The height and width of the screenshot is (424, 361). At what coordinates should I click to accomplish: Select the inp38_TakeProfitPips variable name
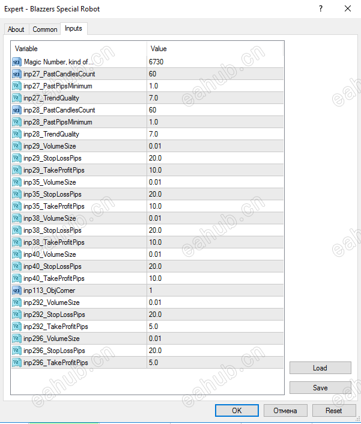coord(54,242)
